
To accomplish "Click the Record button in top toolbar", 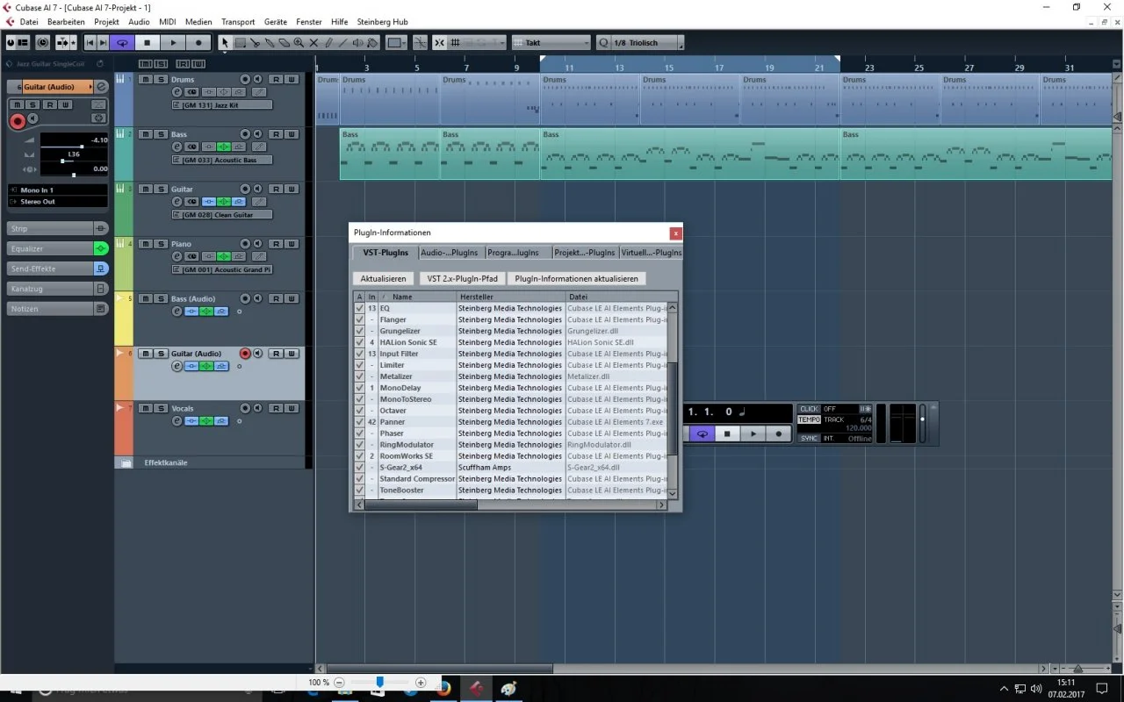I will (x=198, y=42).
